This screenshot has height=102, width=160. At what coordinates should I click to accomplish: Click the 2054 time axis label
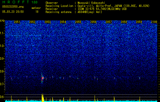tap(63, 22)
